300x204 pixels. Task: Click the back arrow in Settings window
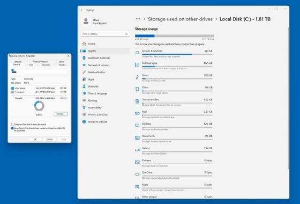pos(82,10)
